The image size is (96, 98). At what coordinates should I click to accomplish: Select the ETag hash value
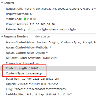click(x=41, y=89)
